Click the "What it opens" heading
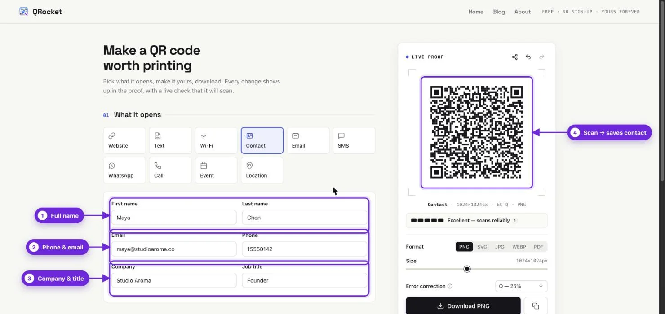The height and width of the screenshot is (314, 665). click(x=137, y=115)
